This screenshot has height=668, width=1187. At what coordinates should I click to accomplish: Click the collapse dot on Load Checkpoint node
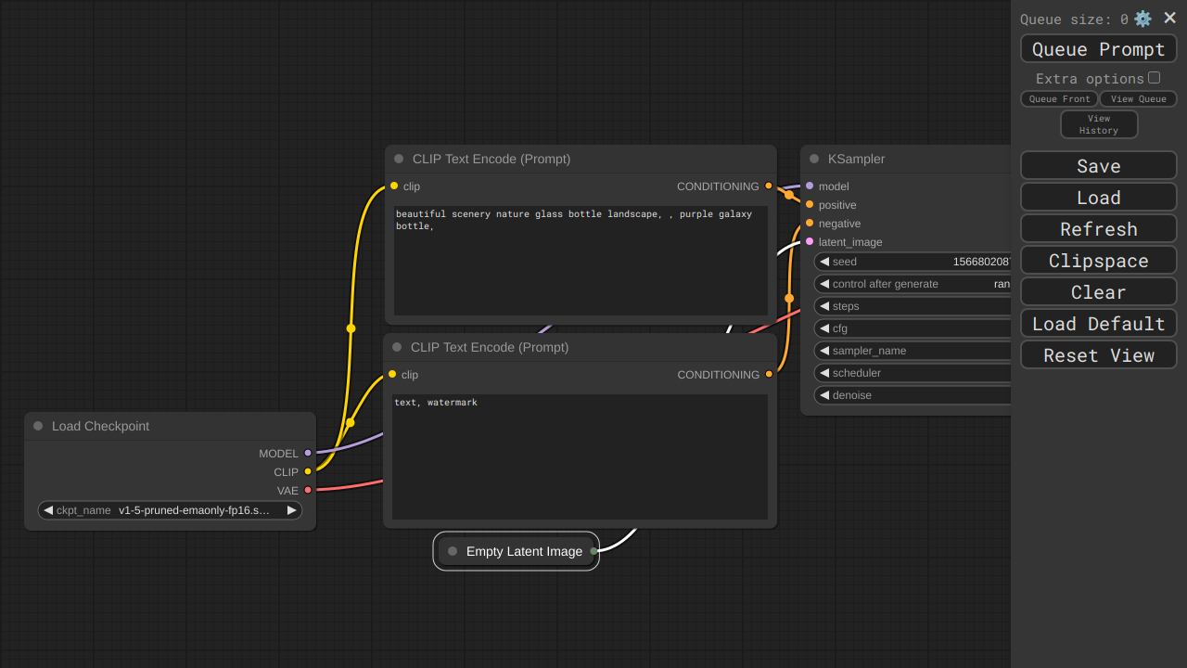click(38, 426)
